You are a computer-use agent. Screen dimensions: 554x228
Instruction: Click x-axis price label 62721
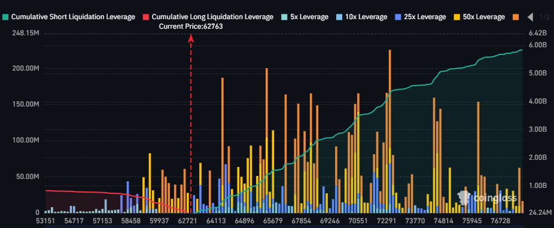tap(188, 221)
